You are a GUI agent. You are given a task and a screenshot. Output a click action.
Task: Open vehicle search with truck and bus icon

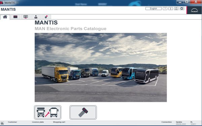click(x=48, y=112)
